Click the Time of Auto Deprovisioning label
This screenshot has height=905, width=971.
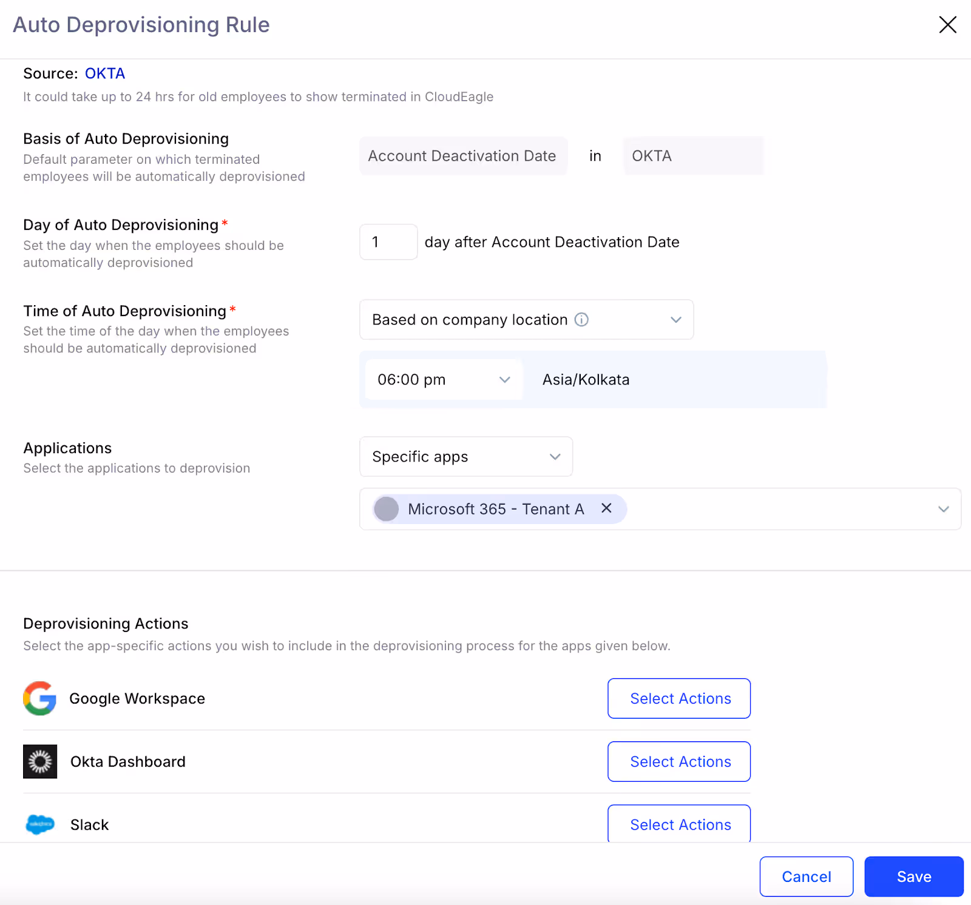pos(124,311)
